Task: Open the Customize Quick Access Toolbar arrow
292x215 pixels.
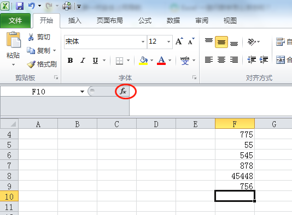Action: (x=79, y=7)
